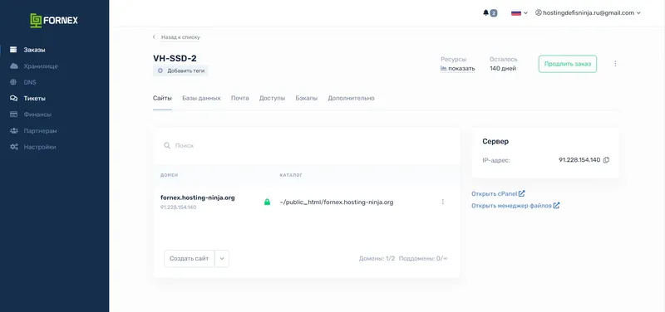Open notifications via the bell icon
665x312 pixels.
(485, 12)
